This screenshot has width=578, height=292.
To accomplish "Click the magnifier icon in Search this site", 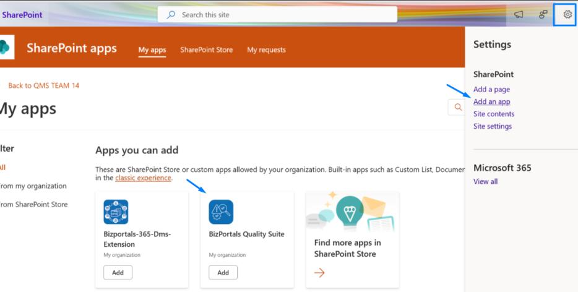I will (x=171, y=15).
